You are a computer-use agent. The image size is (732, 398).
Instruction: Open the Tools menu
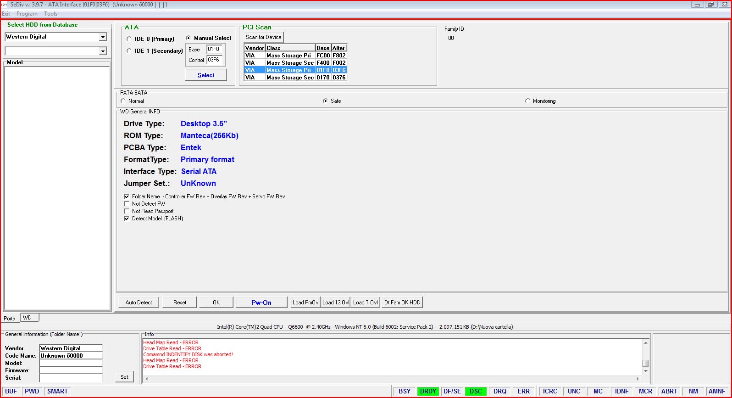pyautogui.click(x=50, y=14)
